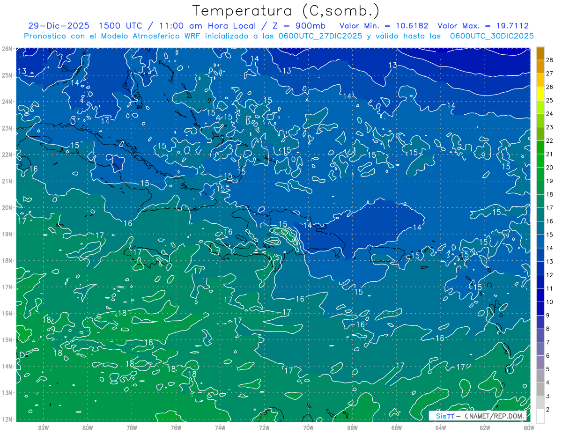This screenshot has height=434, width=562.
Task: Click the "2" label on the color scale
Action: pos(548,410)
